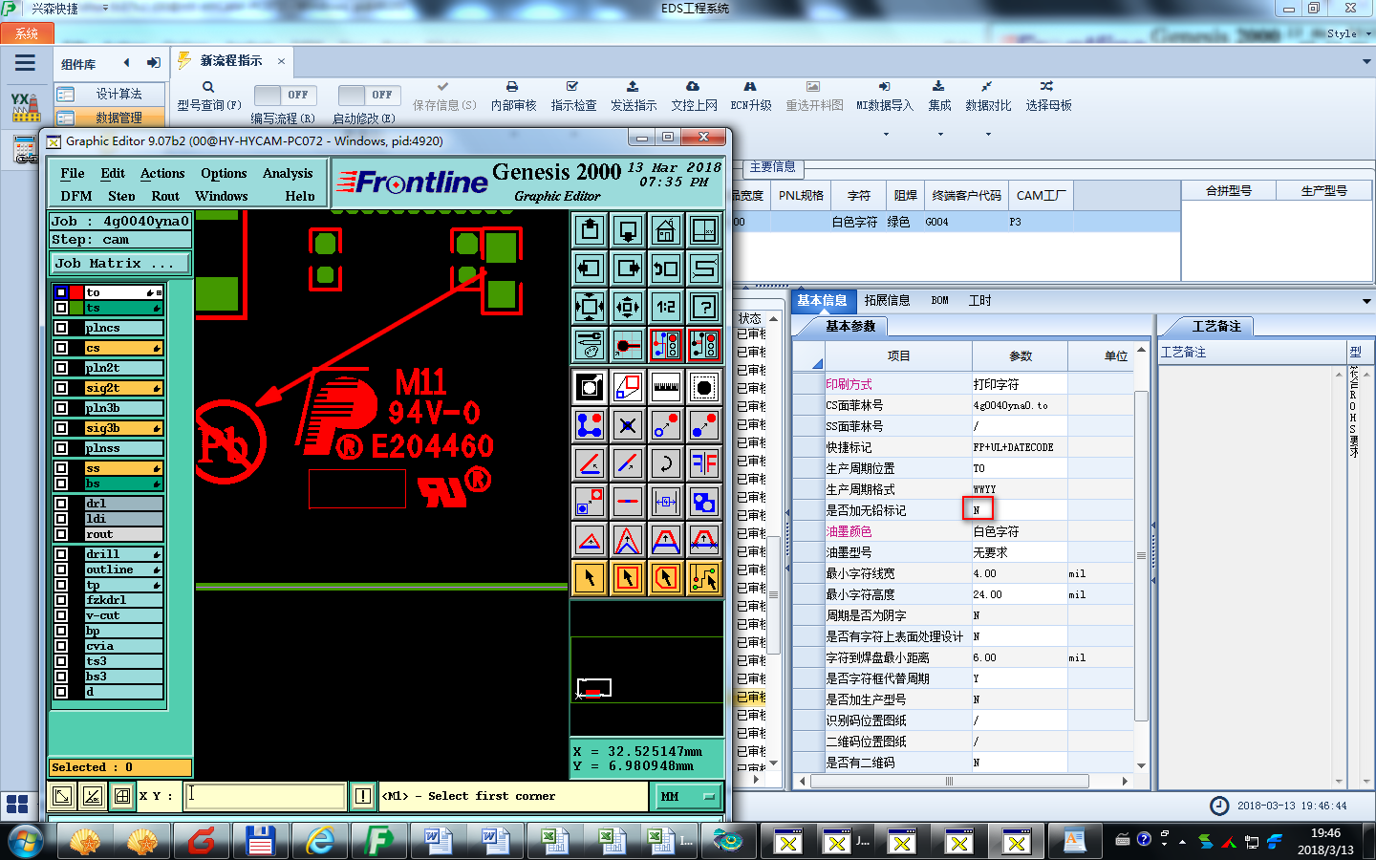
Task: Click the pan left view icon
Action: [x=590, y=269]
